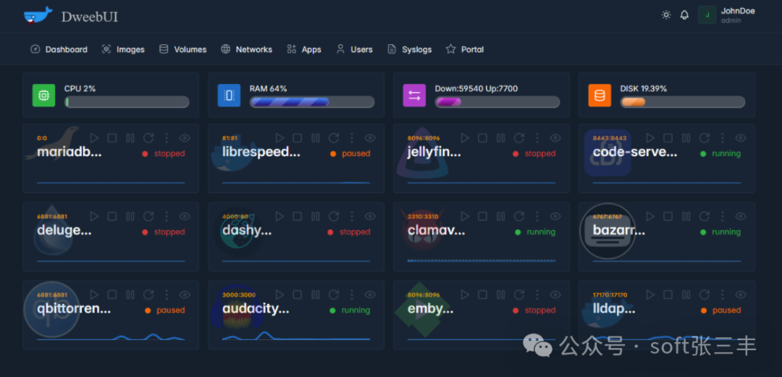This screenshot has width=782, height=377.
Task: Open the three-dot menu on code-server card
Action: [723, 137]
